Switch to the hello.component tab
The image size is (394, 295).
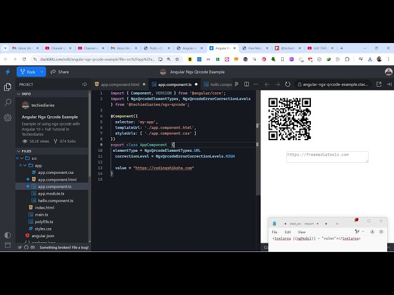pos(221,84)
